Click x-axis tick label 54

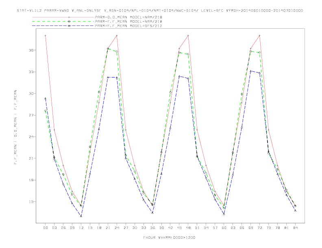point(206,228)
